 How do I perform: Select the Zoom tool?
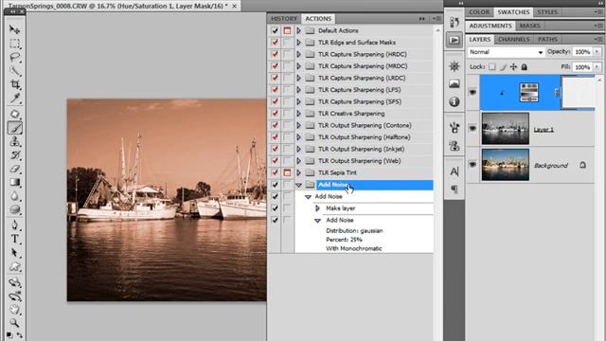click(15, 322)
